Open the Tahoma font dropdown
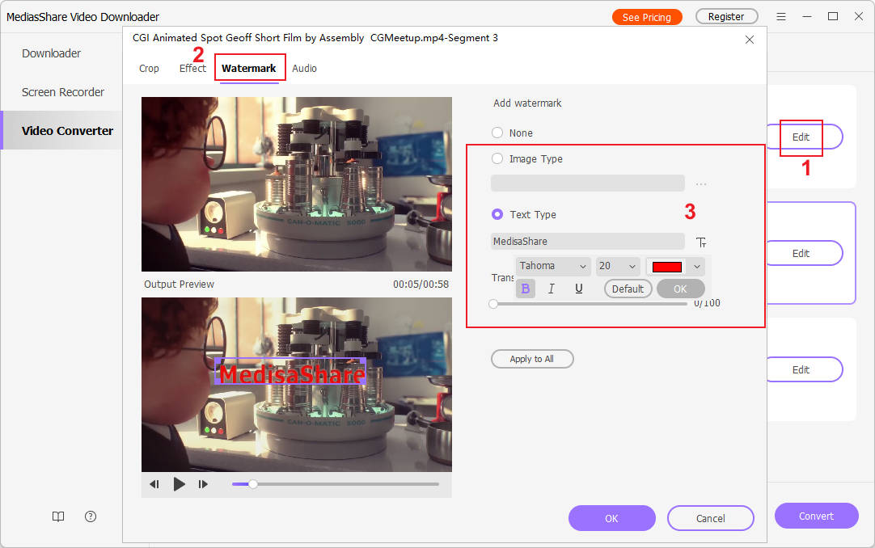Screen dimensions: 875x548 coord(552,266)
